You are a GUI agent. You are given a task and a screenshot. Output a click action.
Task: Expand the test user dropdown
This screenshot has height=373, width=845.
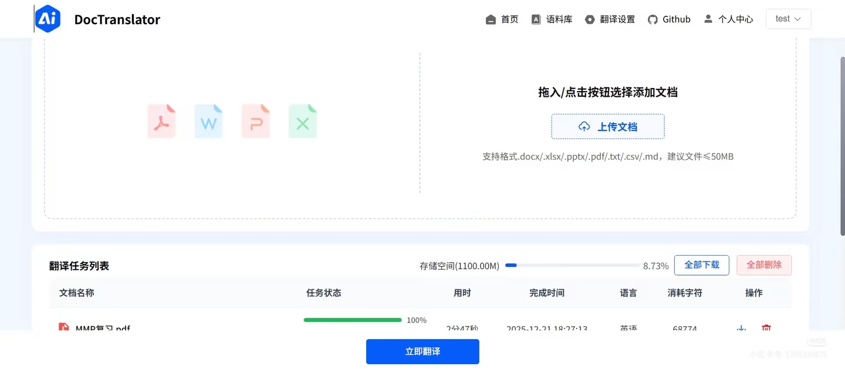(789, 19)
